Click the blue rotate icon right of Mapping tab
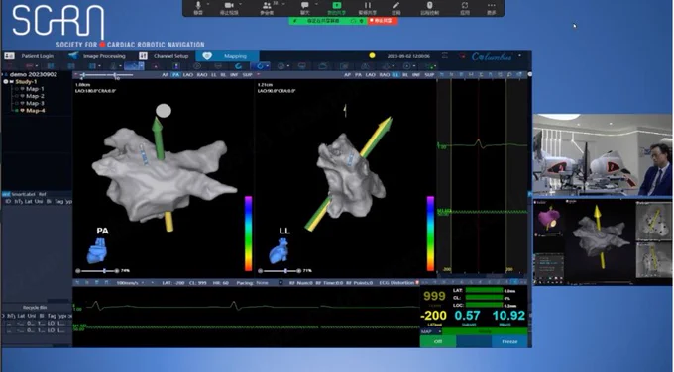Screen dimensions: 674x372 coord(260,66)
